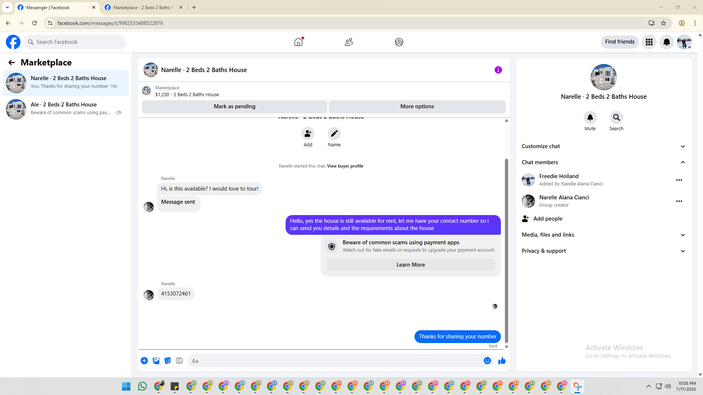Screen dimensions: 703x395
Task: Switch to Marketplace 2 Beds 2 Baths tab
Action: click(144, 7)
